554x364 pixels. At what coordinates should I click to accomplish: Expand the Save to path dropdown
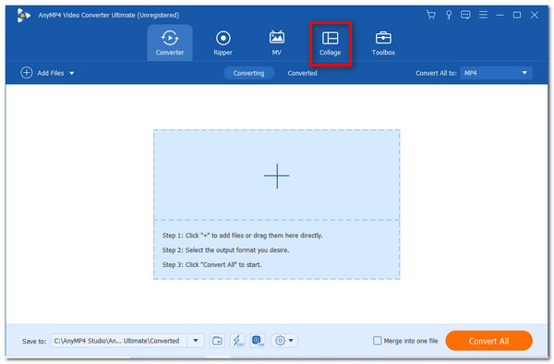[196, 341]
